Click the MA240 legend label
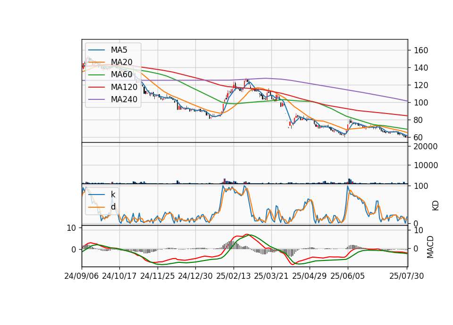The height and width of the screenshot is (325, 453). click(x=124, y=99)
